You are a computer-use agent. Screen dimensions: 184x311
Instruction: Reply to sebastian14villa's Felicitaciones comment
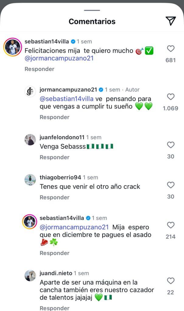(x=40, y=69)
